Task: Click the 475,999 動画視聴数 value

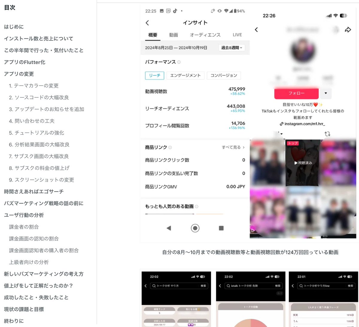Action: point(237,89)
